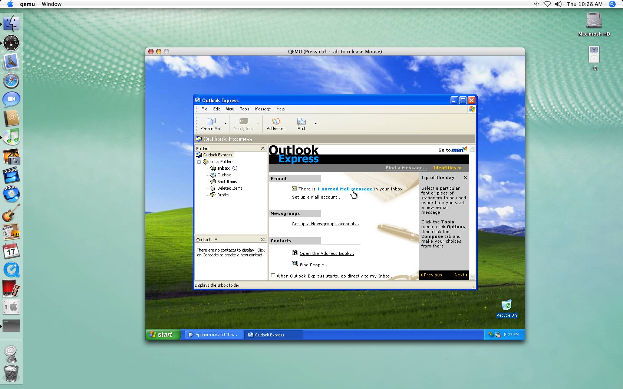Click Set up a Newsgroups account link
The width and height of the screenshot is (623, 389).
325,224
